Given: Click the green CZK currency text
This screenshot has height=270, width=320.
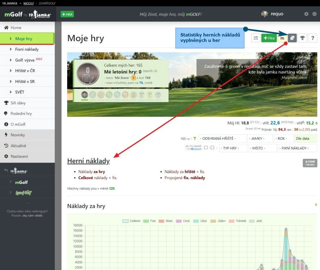Looking at the screenshot, I should (x=112, y=188).
